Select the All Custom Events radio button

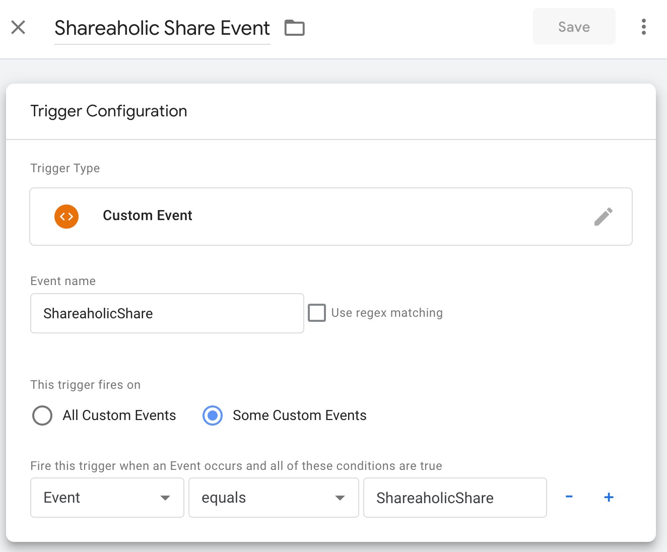[42, 416]
